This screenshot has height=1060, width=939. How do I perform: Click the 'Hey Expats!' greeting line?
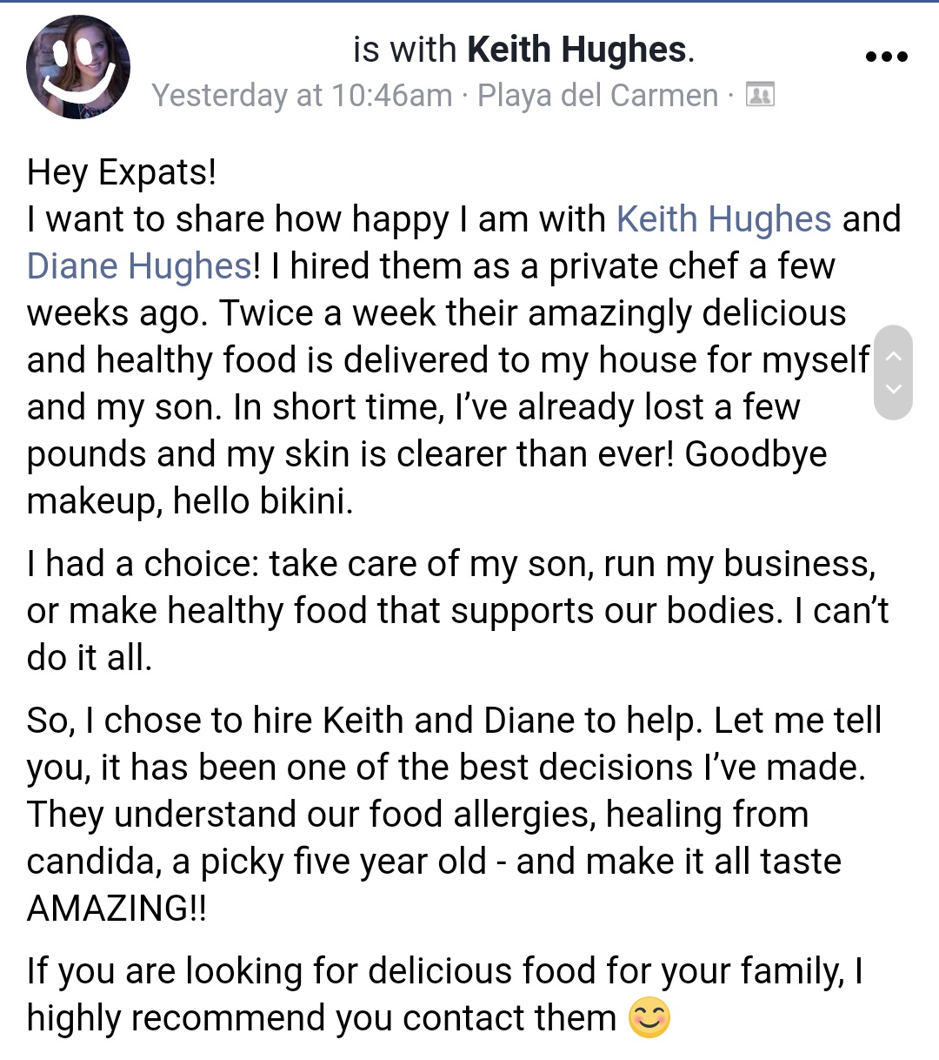point(122,172)
